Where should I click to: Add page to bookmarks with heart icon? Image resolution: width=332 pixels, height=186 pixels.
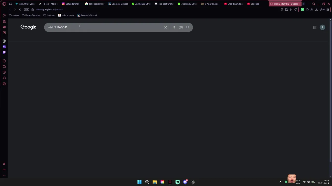(x=296, y=10)
